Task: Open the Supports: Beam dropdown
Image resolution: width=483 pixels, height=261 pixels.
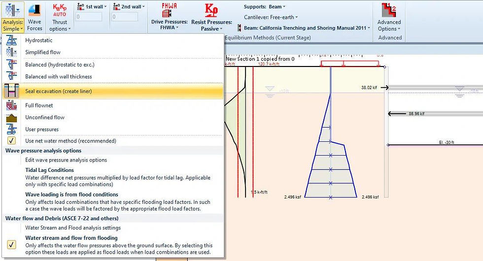Action: click(284, 7)
